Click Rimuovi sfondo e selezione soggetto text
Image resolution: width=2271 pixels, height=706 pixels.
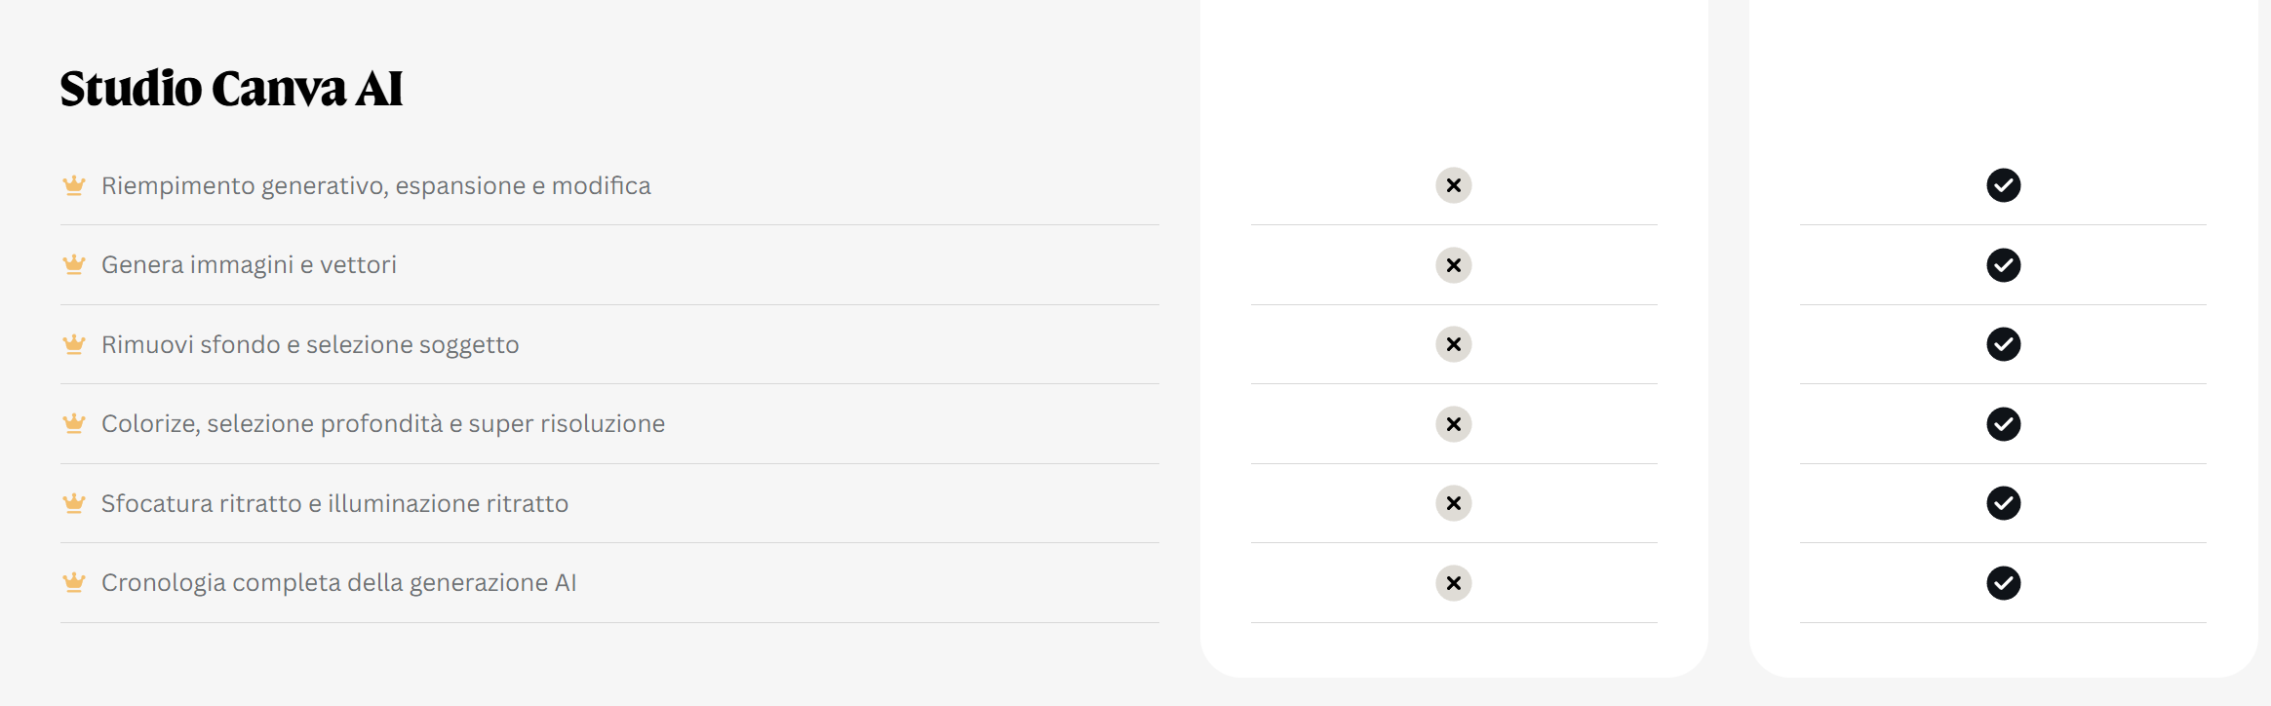(x=310, y=344)
